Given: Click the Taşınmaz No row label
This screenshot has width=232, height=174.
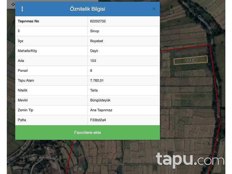Looking at the screenshot, I should [x=28, y=21].
